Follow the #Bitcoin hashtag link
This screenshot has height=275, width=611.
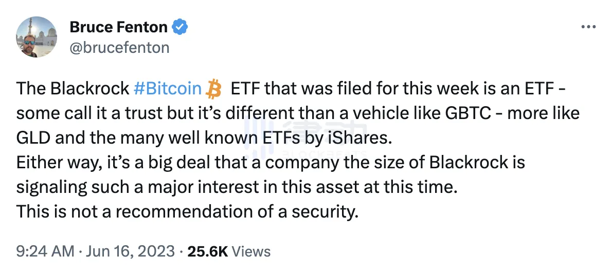pyautogui.click(x=167, y=89)
